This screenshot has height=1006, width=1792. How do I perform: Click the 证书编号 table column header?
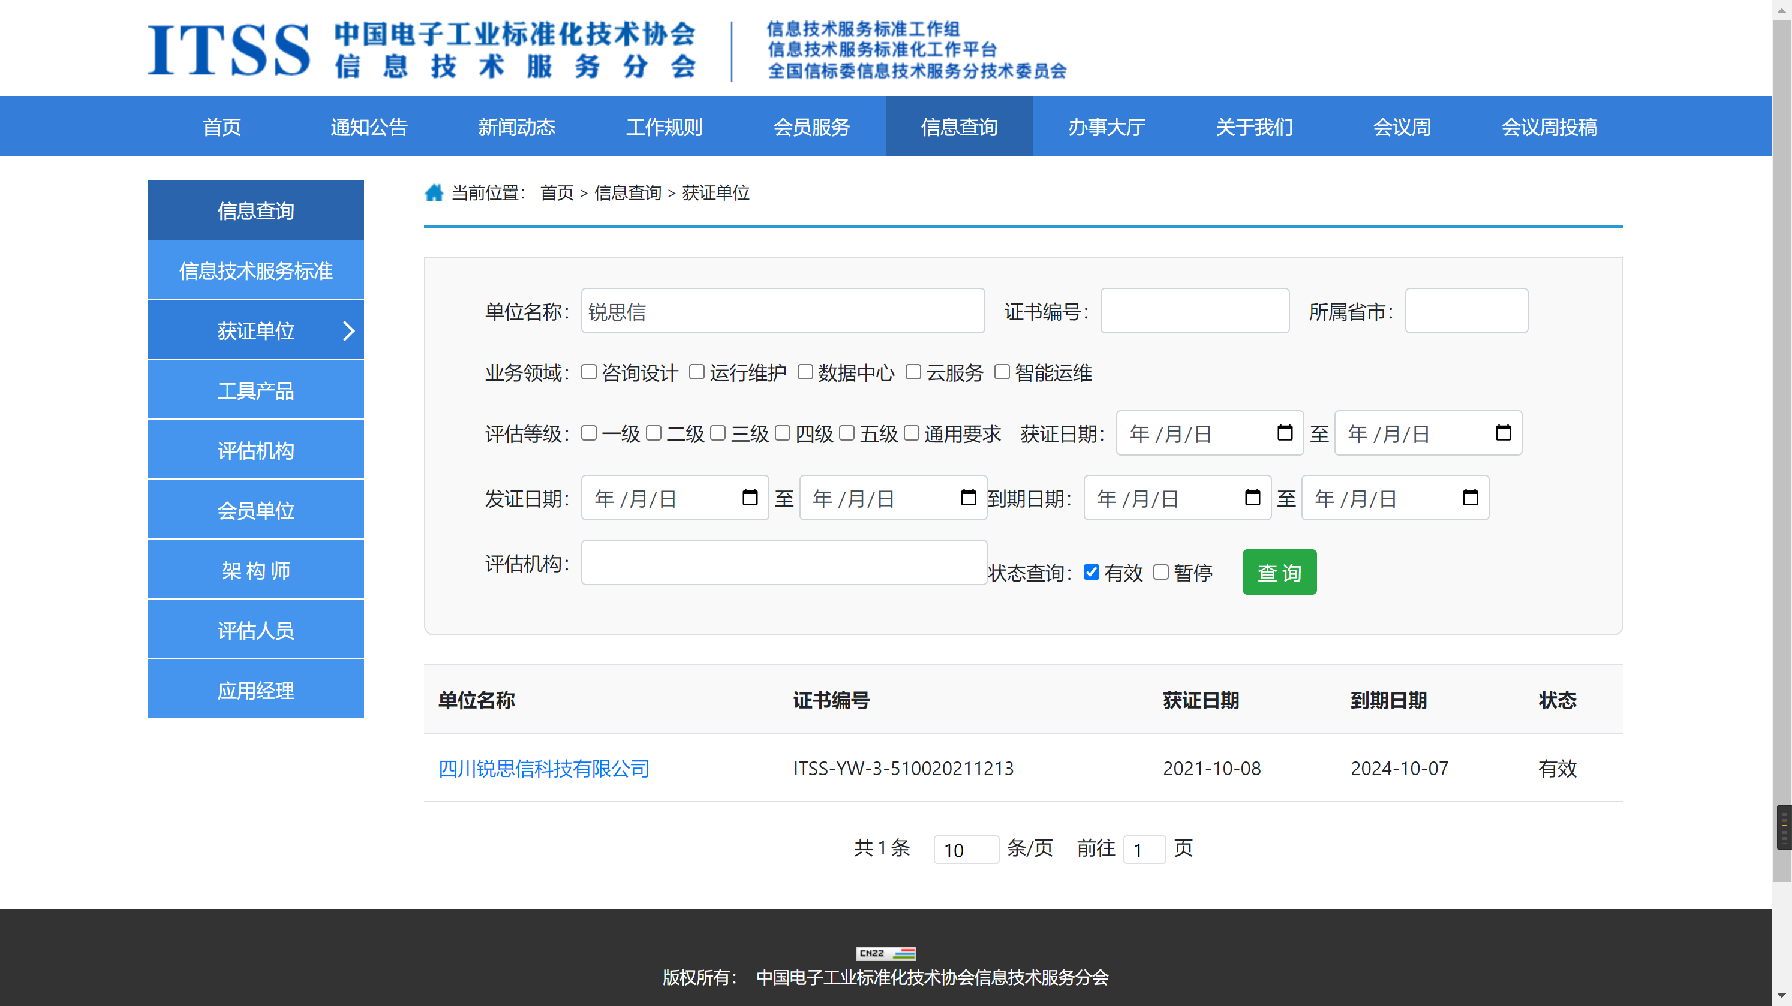(831, 700)
